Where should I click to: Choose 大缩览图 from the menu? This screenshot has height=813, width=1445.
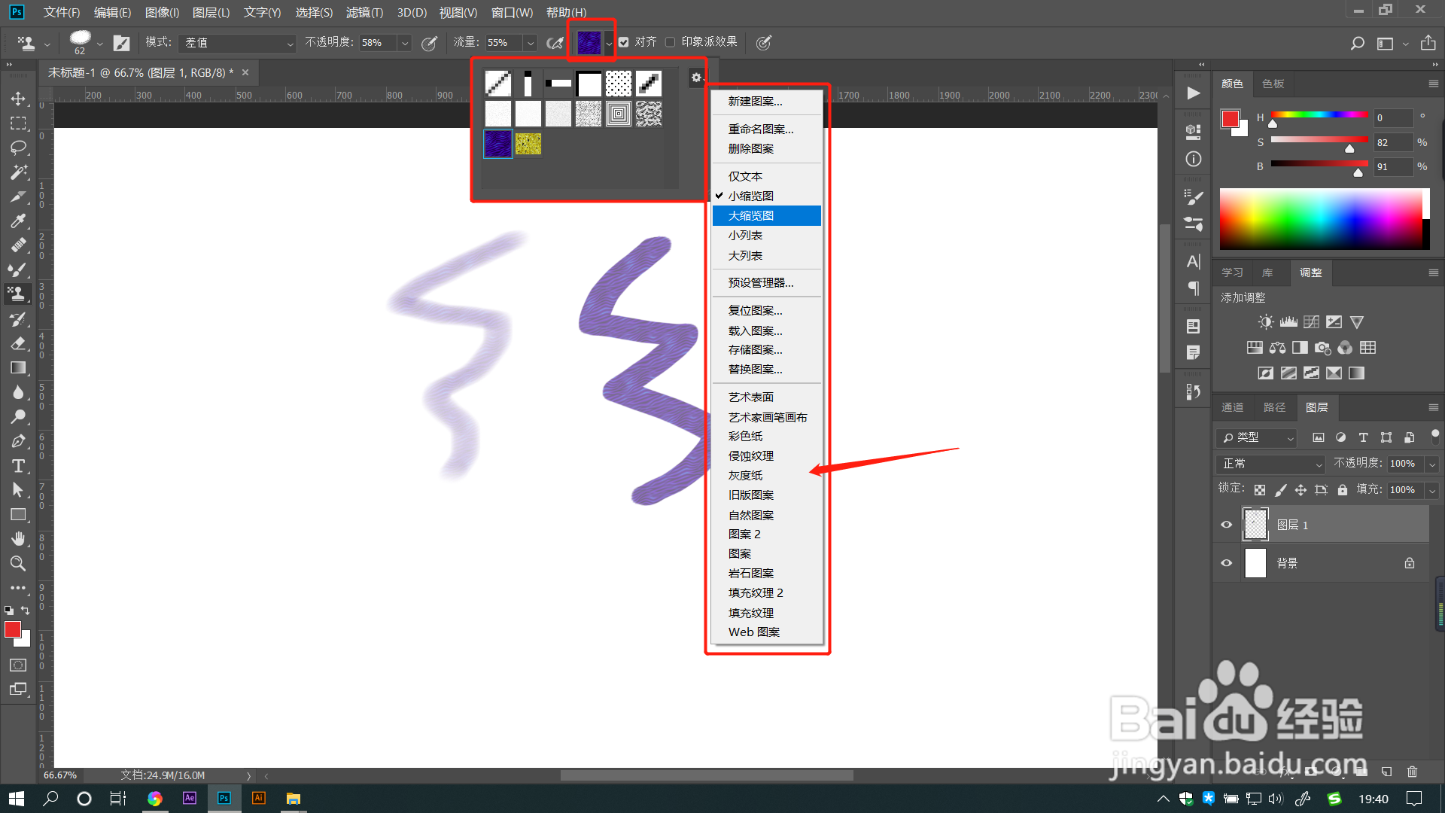(751, 215)
